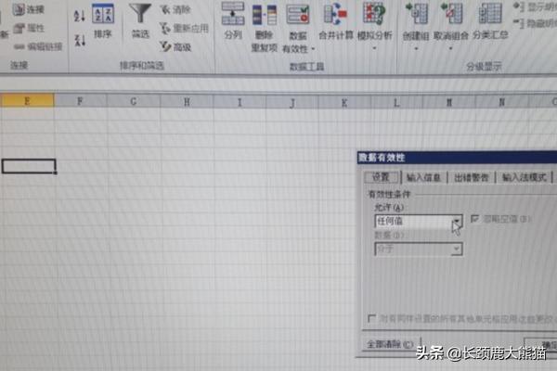Click the Group (创建组) icon
557x371 pixels.
pyautogui.click(x=416, y=14)
